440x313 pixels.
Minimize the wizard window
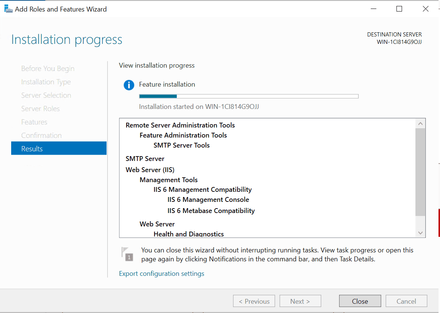[x=373, y=9]
